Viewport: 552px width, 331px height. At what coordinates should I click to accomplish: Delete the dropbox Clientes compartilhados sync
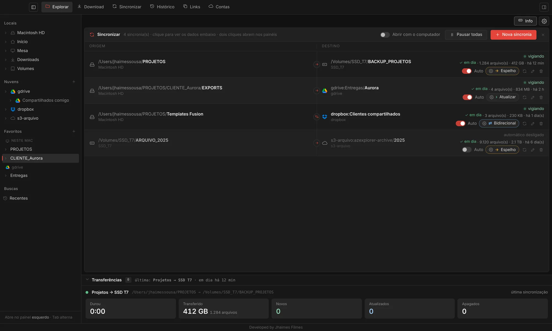point(541,124)
